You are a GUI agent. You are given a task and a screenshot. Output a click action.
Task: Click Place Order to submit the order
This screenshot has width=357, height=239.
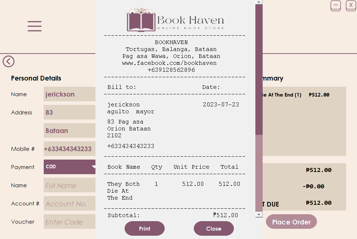(291, 222)
